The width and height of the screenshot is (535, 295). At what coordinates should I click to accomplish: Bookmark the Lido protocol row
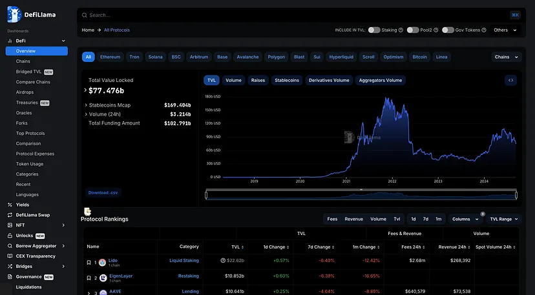pyautogui.click(x=89, y=262)
